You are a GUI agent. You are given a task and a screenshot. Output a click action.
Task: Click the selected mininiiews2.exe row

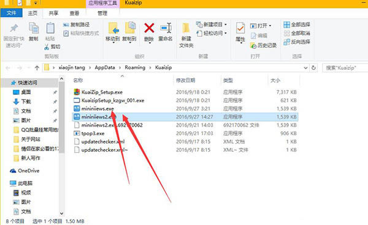[185, 117]
